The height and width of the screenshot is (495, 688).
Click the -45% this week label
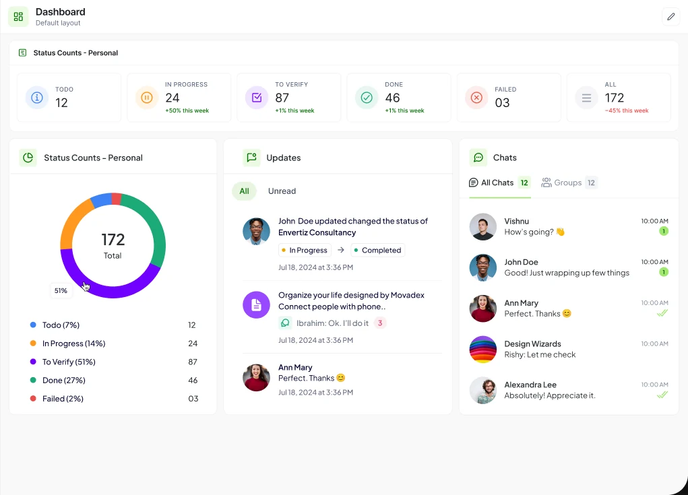point(627,110)
